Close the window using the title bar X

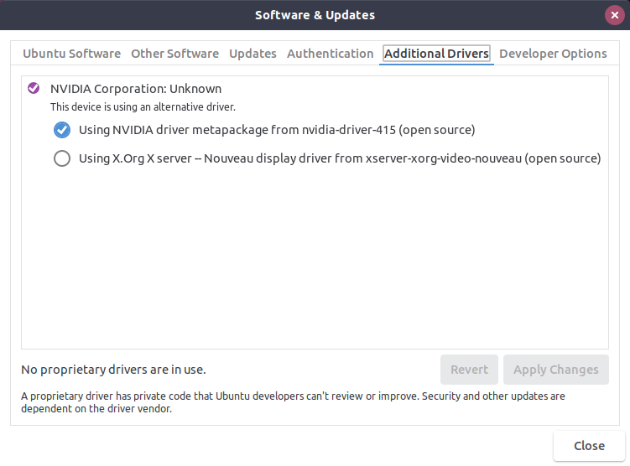tap(615, 15)
